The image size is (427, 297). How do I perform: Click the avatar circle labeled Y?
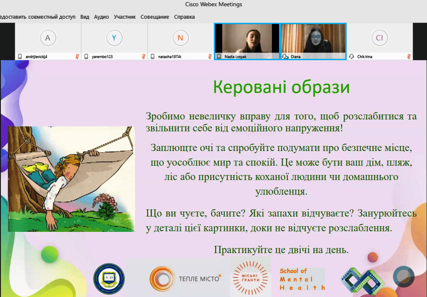tap(114, 38)
